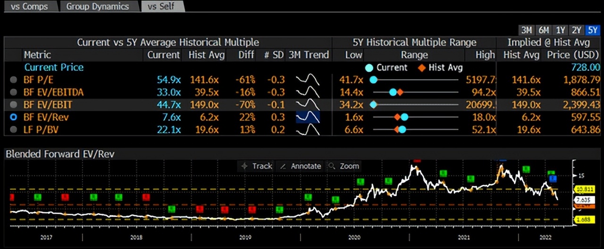Click the LF P/BV trend sparkline
604x249 pixels.
[x=308, y=129]
